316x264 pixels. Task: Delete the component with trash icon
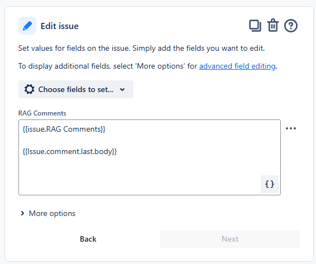coord(273,25)
